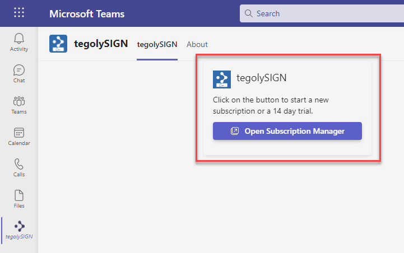
Task: Open Files in the sidebar
Action: [x=19, y=199]
